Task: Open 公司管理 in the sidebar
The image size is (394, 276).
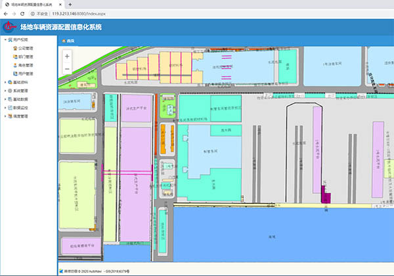Action: coord(26,48)
